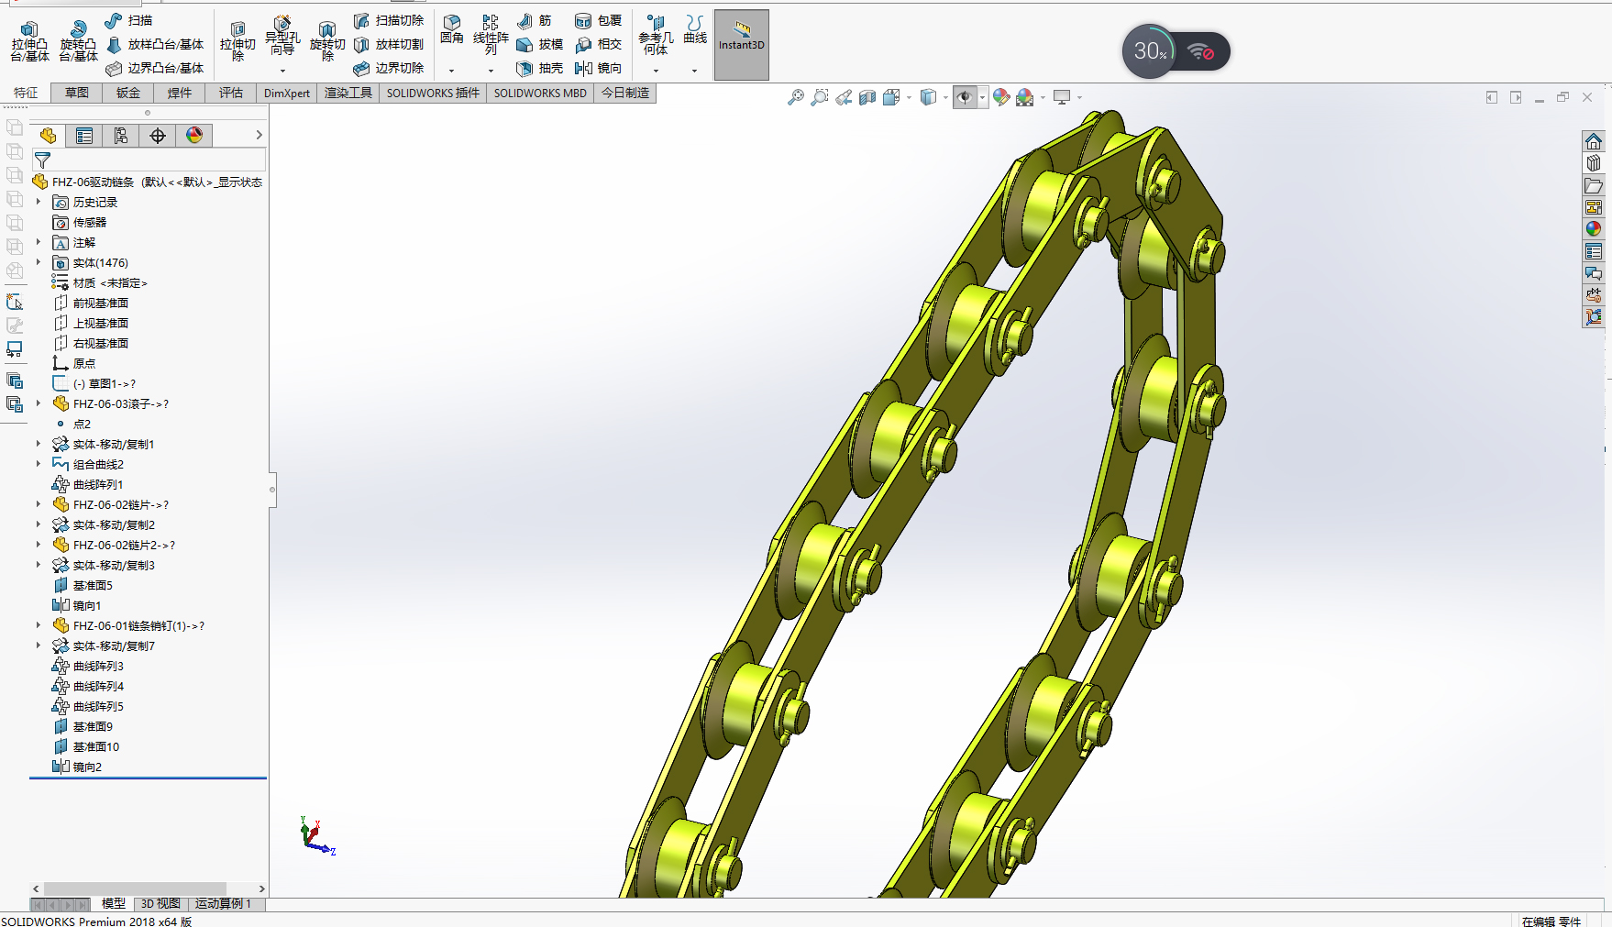The image size is (1612, 927).
Task: Switch to the 钣金 (Sheet Metal) tab
Action: click(x=128, y=93)
